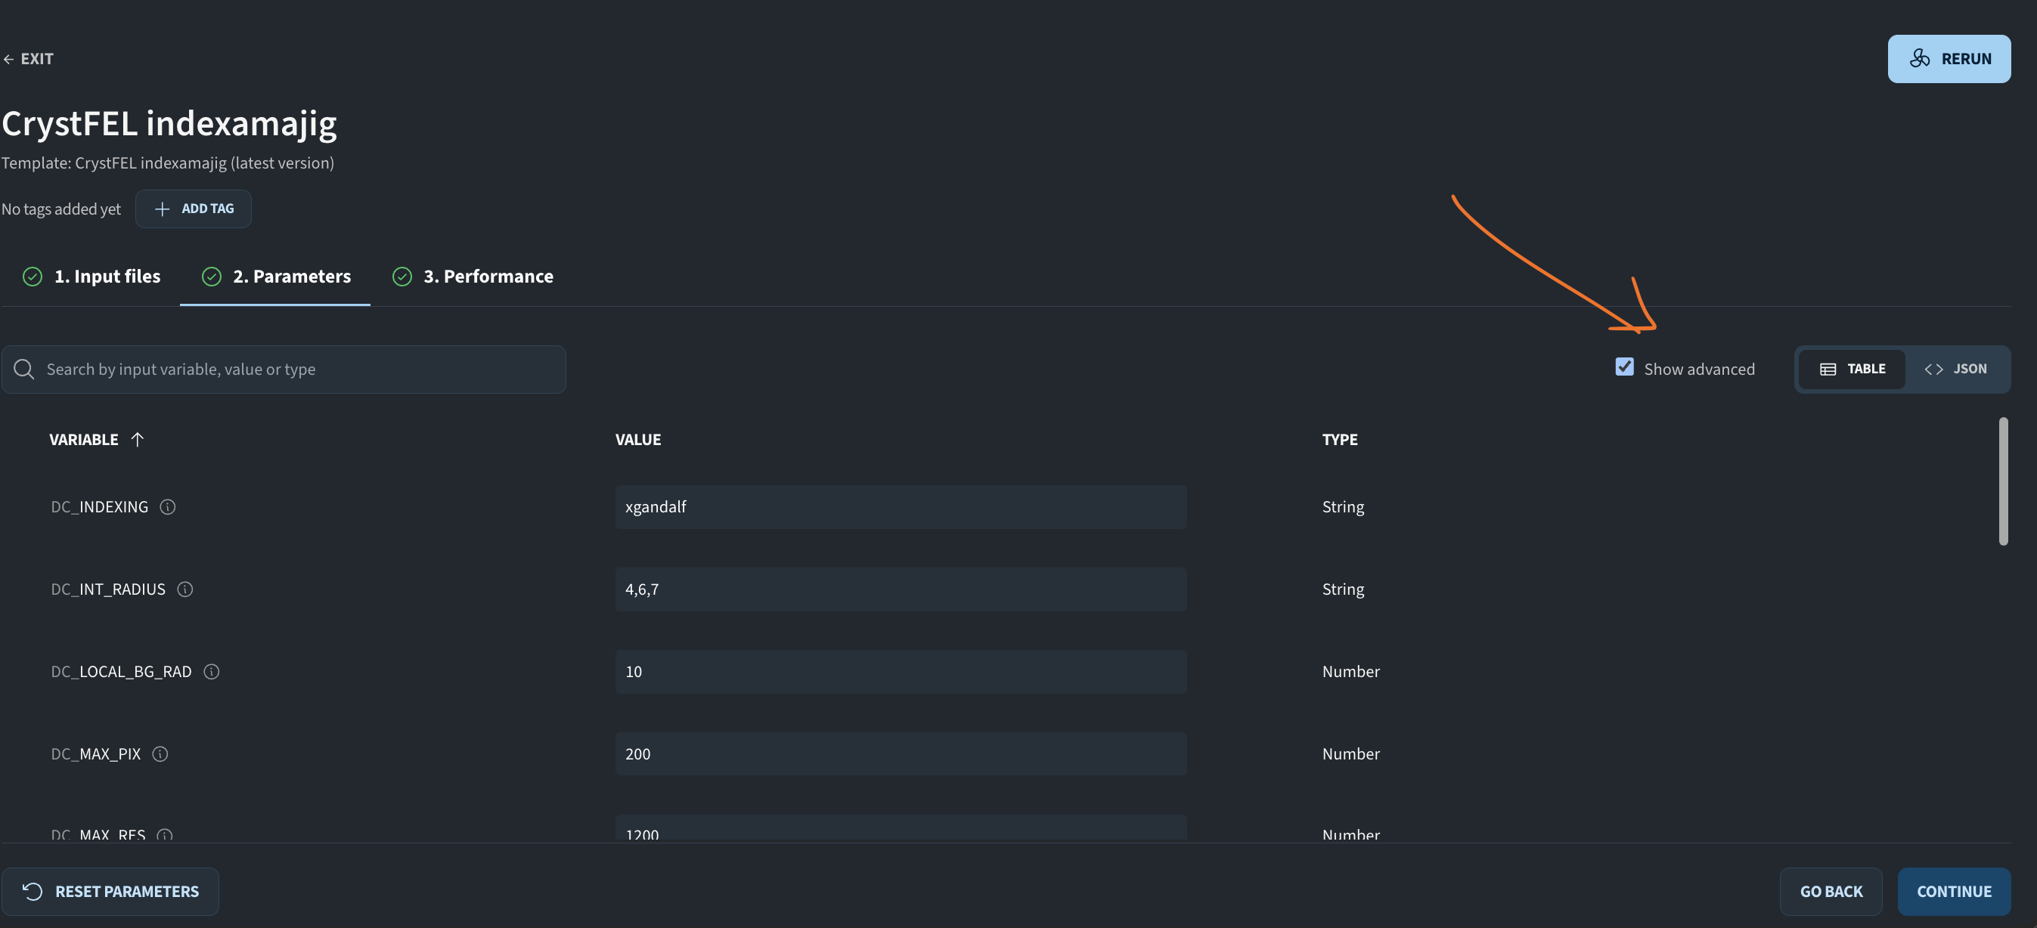Click the DC_MAX_PIX variable name
Screen dimensions: 2037x928
[x=96, y=753]
